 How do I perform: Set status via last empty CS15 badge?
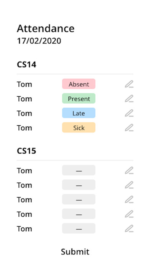[79, 228]
